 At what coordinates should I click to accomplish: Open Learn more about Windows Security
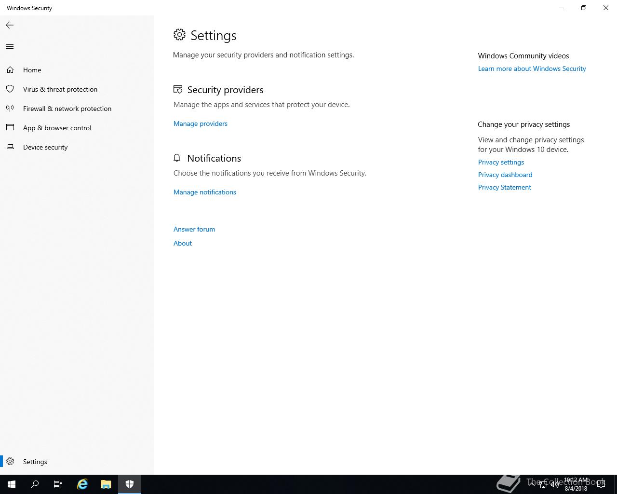(532, 69)
